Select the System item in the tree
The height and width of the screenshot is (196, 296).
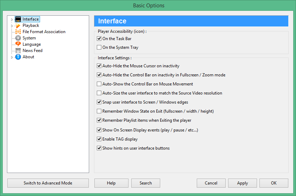29,38
